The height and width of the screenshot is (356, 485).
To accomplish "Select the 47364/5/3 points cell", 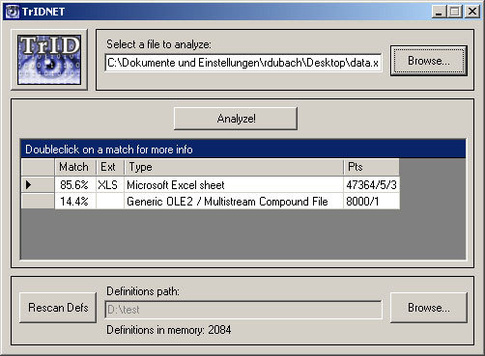I will click(371, 185).
